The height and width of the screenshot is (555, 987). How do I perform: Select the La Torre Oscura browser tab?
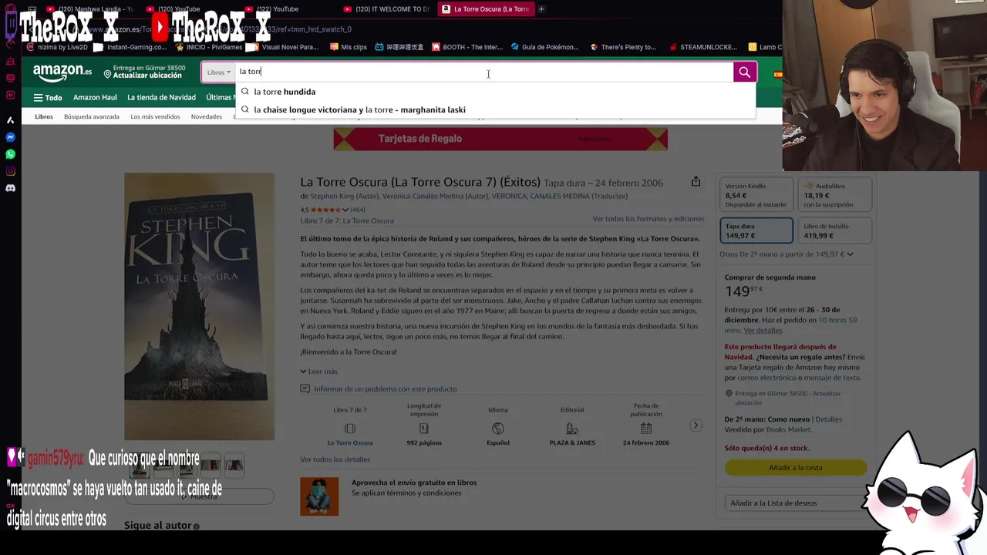click(485, 9)
